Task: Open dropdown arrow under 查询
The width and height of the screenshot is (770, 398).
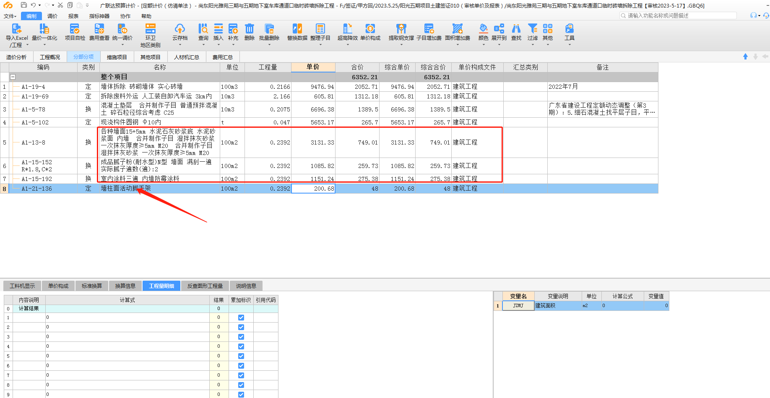Action: 203,44
